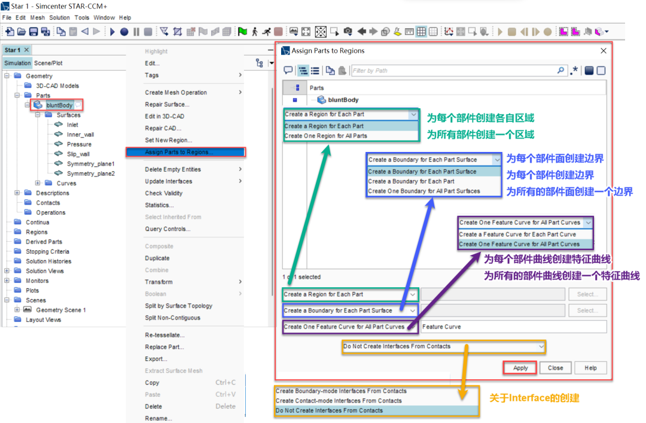The width and height of the screenshot is (646, 423).
Task: Initialize the mesh with funnel-arrow icon
Action: click(x=164, y=31)
